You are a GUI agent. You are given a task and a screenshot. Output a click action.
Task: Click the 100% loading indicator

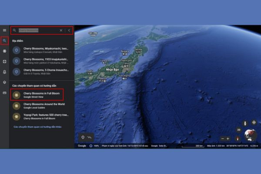[x=94, y=146]
